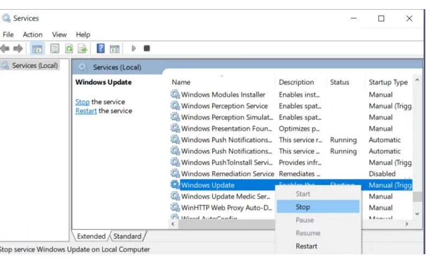The image size is (434, 271).
Task: Maximize the Services window
Action: [x=381, y=18]
